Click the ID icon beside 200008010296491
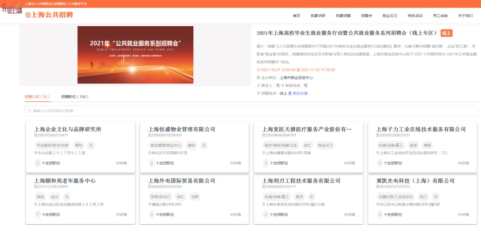The width and height of the screenshot is (481, 225). (x=149, y=135)
